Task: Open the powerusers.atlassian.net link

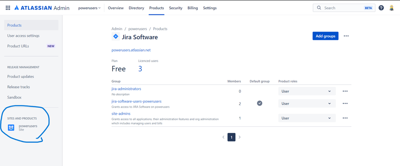Action: [x=131, y=50]
